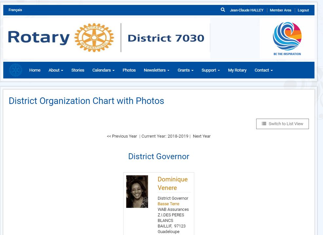Switch to List View

tap(282, 124)
